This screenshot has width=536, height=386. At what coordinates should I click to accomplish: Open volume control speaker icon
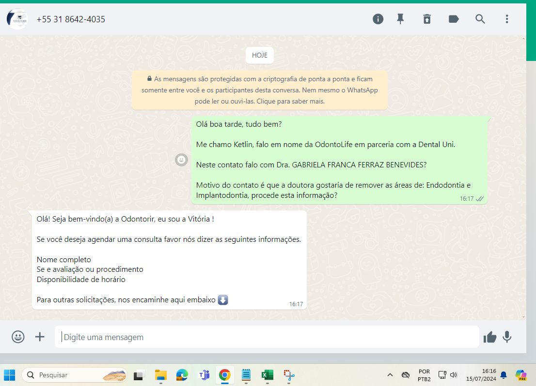[x=454, y=375]
